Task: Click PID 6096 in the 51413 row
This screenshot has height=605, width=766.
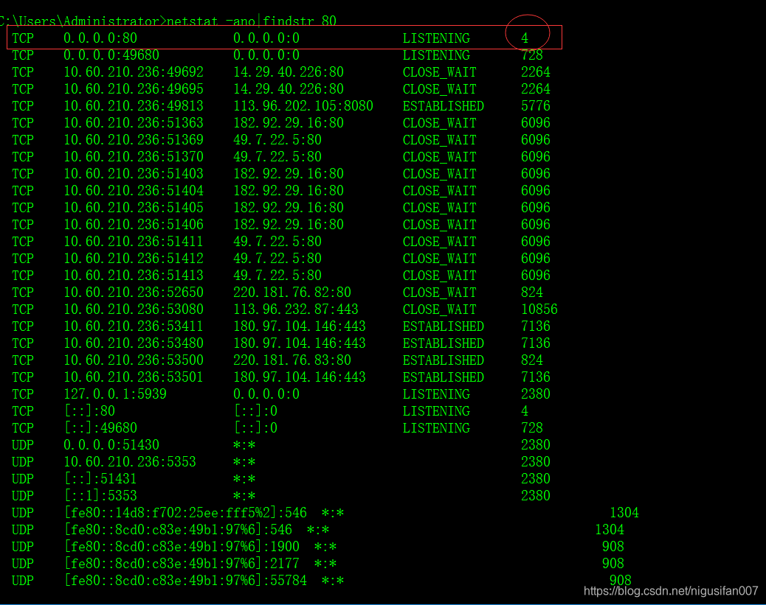Action: click(536, 275)
